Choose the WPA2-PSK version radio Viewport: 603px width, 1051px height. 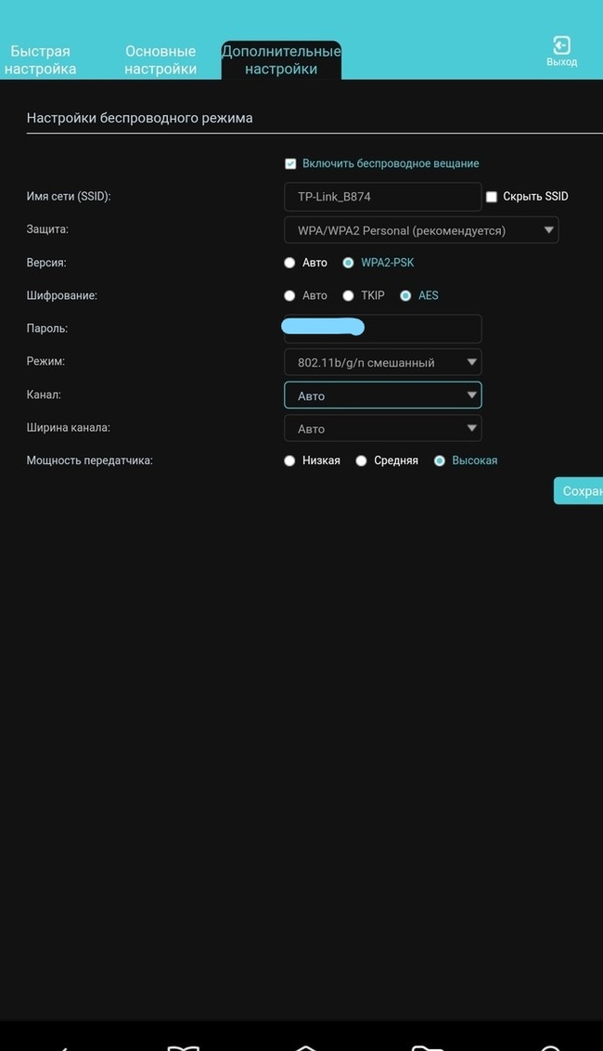click(349, 263)
